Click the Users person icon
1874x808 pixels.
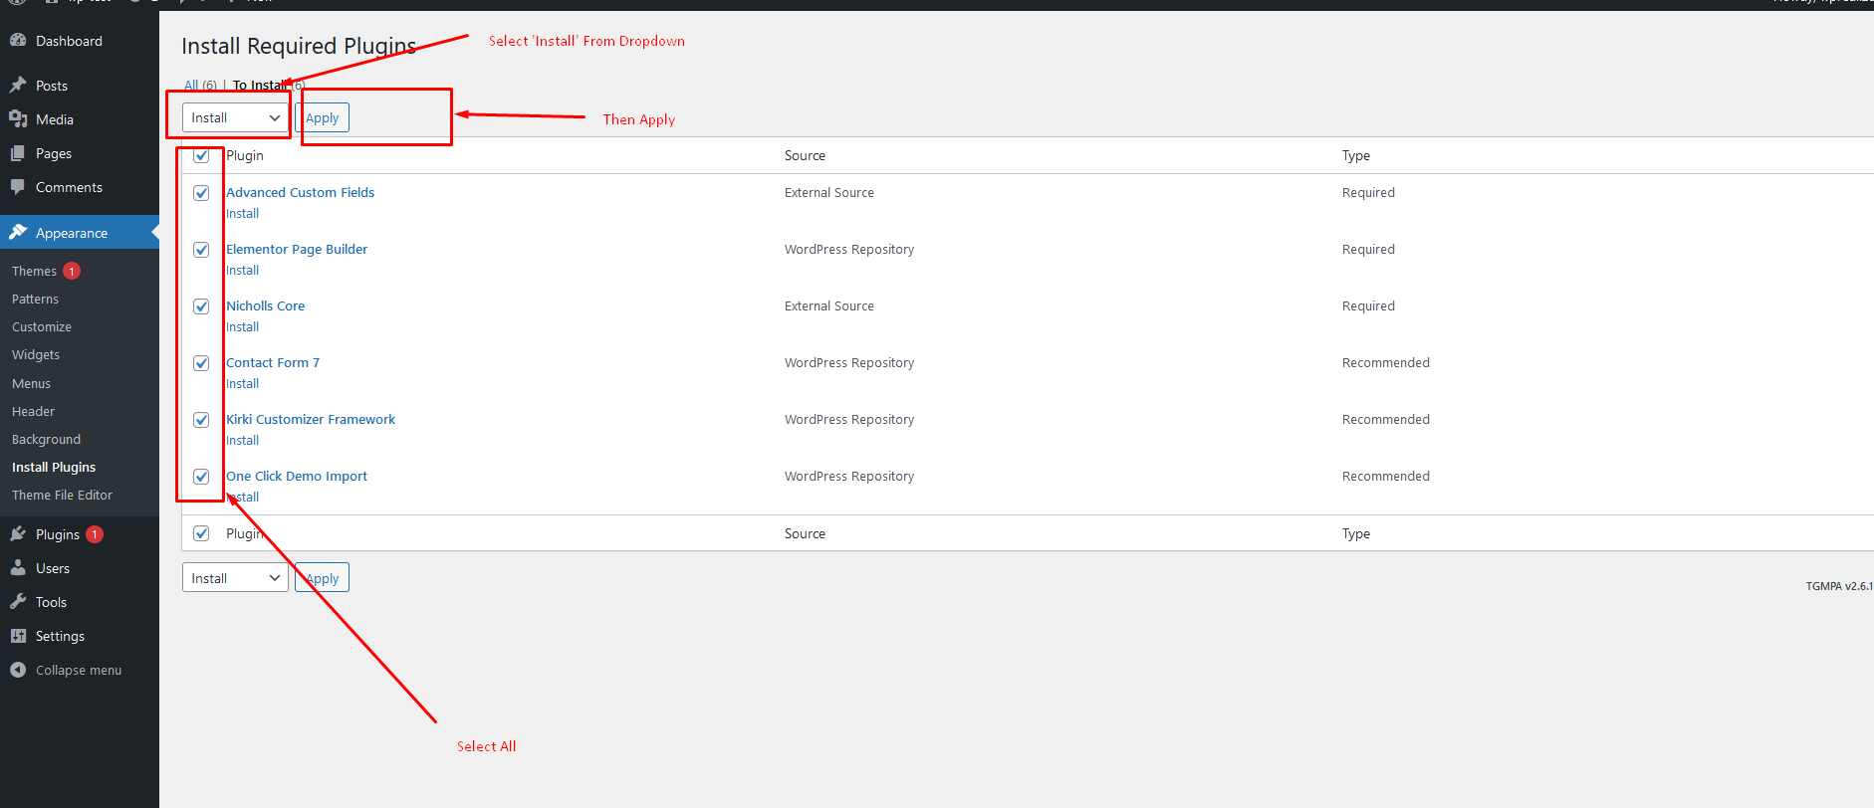click(18, 568)
